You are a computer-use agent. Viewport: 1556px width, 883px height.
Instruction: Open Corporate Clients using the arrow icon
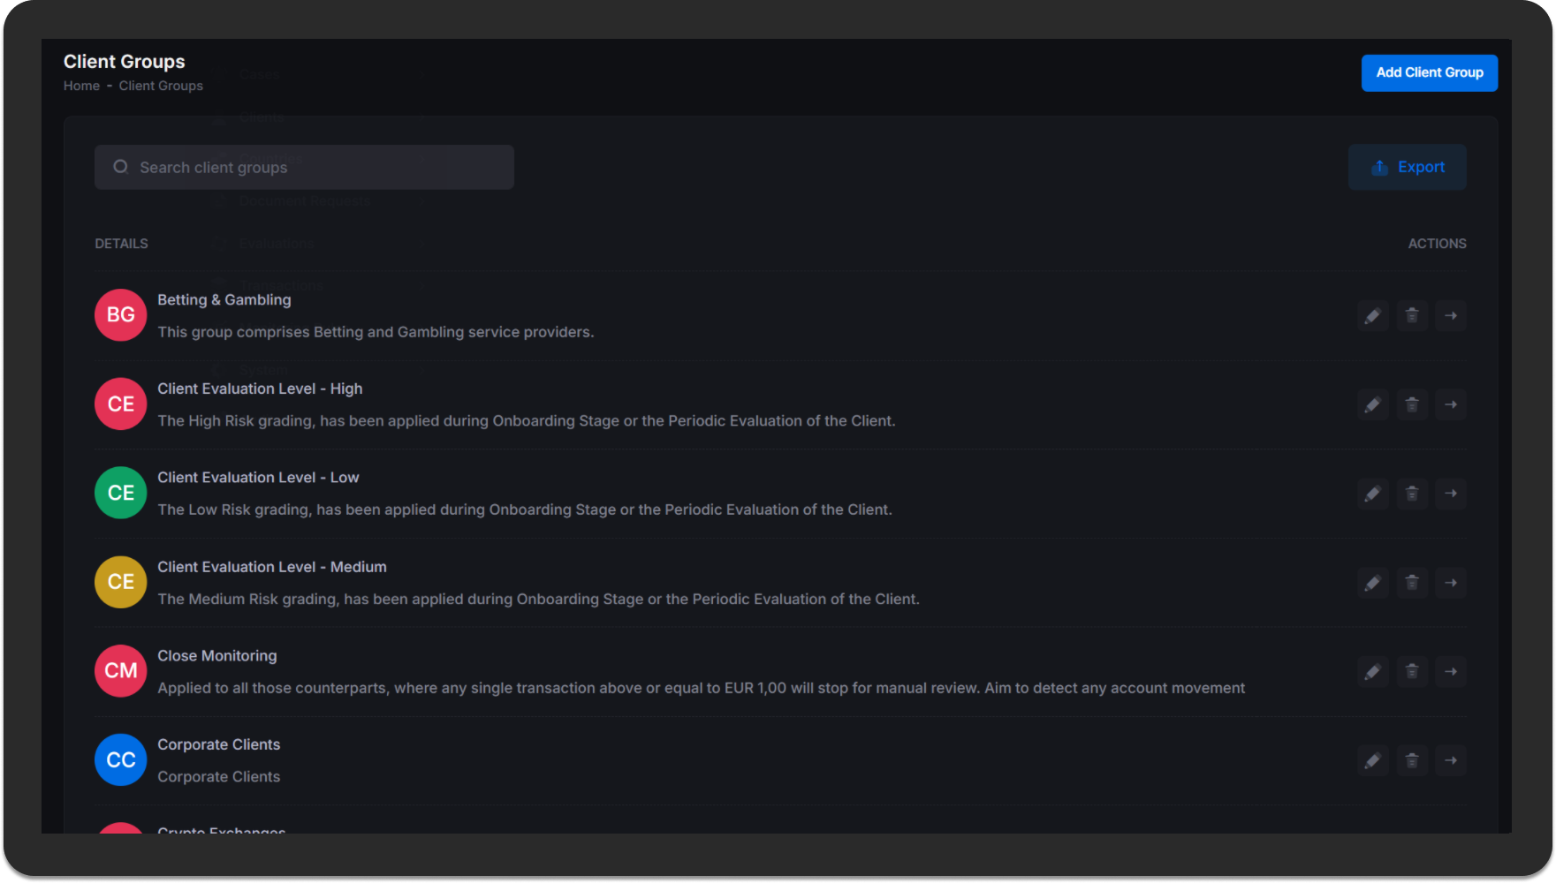[x=1451, y=760]
